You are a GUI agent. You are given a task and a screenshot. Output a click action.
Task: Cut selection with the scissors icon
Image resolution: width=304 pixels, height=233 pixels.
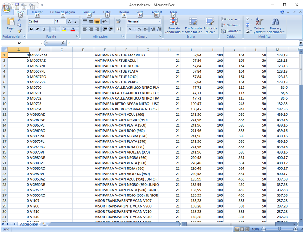click(19, 19)
